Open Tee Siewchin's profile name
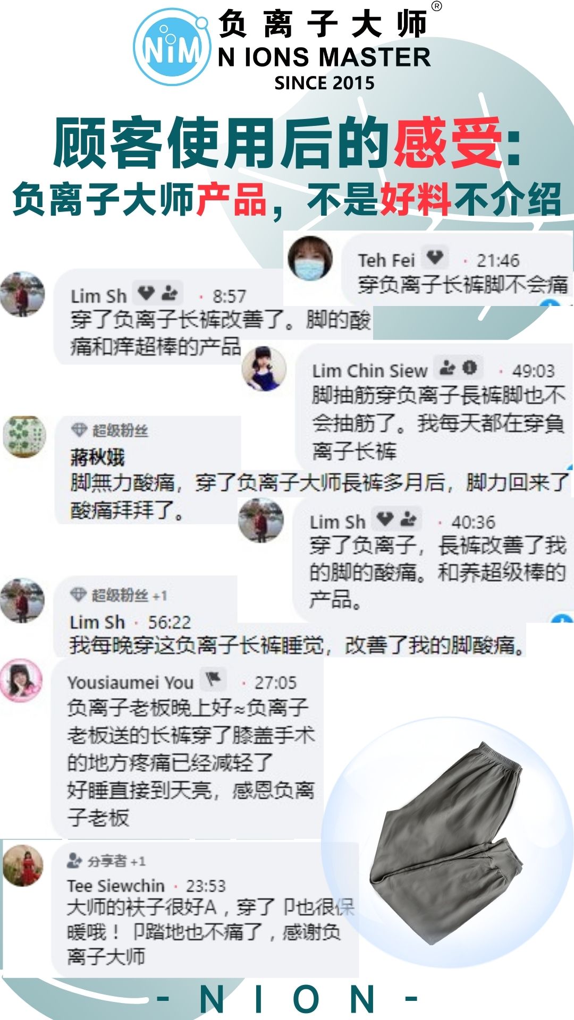Viewport: 574px width, 1020px height. 116,886
